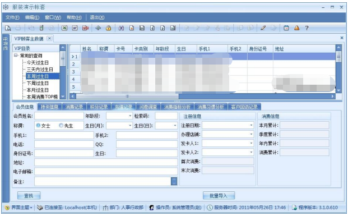Open help via question mark icon

click(x=307, y=28)
